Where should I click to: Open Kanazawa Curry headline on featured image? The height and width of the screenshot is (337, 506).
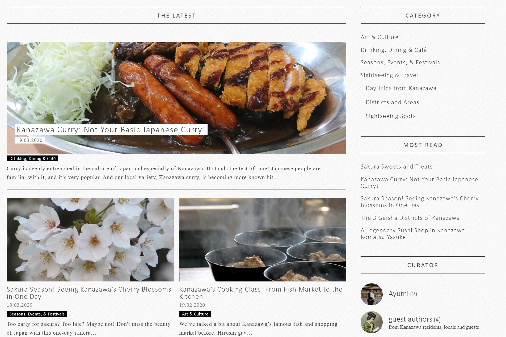(x=111, y=130)
